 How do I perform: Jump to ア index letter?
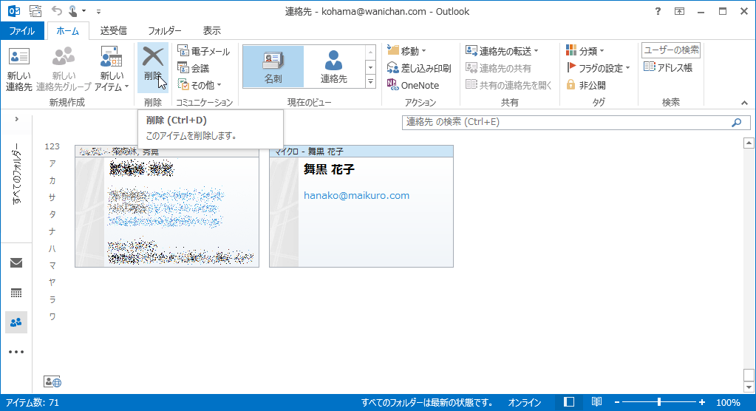(x=52, y=163)
